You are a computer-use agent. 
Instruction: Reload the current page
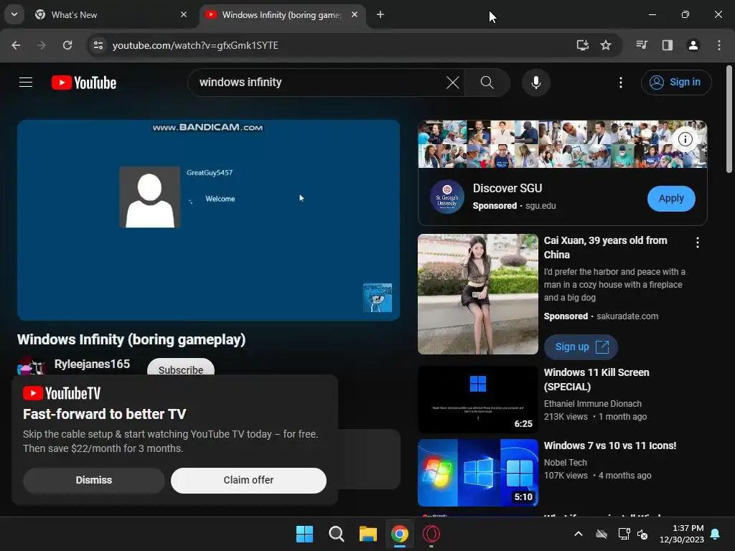click(67, 45)
